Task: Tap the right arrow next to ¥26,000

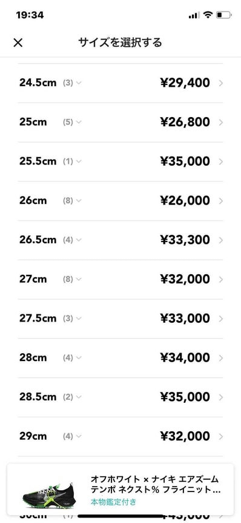Action: 220,201
